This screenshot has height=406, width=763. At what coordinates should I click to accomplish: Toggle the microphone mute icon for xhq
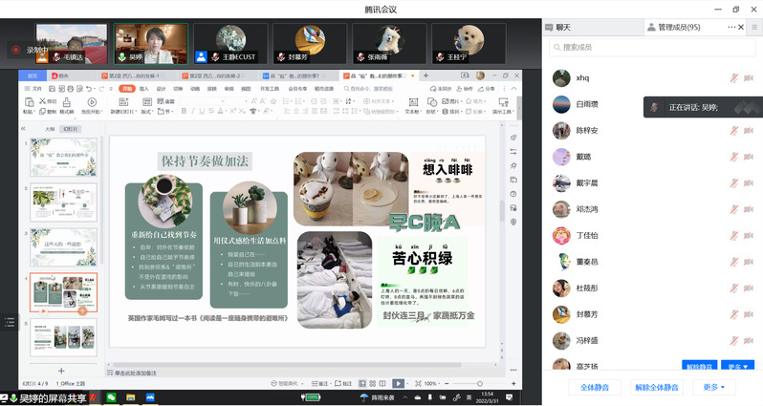(x=734, y=78)
